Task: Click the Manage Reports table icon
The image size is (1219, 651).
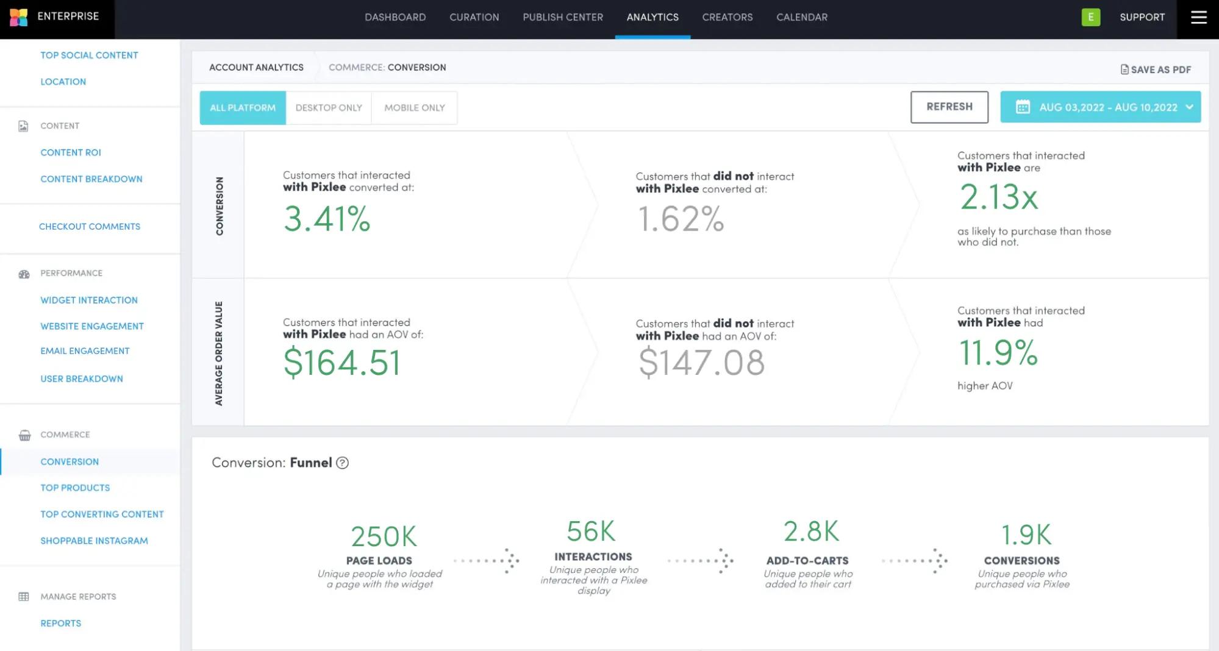Action: click(24, 597)
